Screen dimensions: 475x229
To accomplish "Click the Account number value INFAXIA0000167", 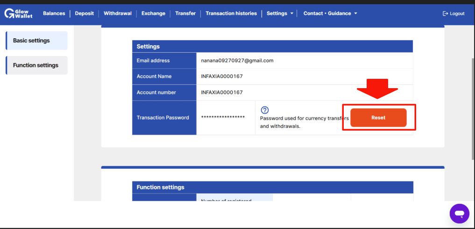I will pyautogui.click(x=222, y=92).
